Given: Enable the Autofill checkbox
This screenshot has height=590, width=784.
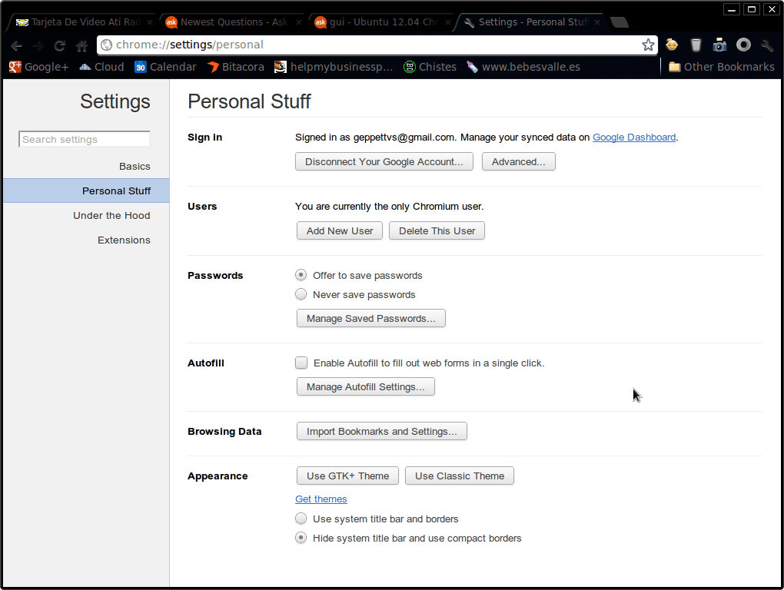Looking at the screenshot, I should click(x=301, y=363).
